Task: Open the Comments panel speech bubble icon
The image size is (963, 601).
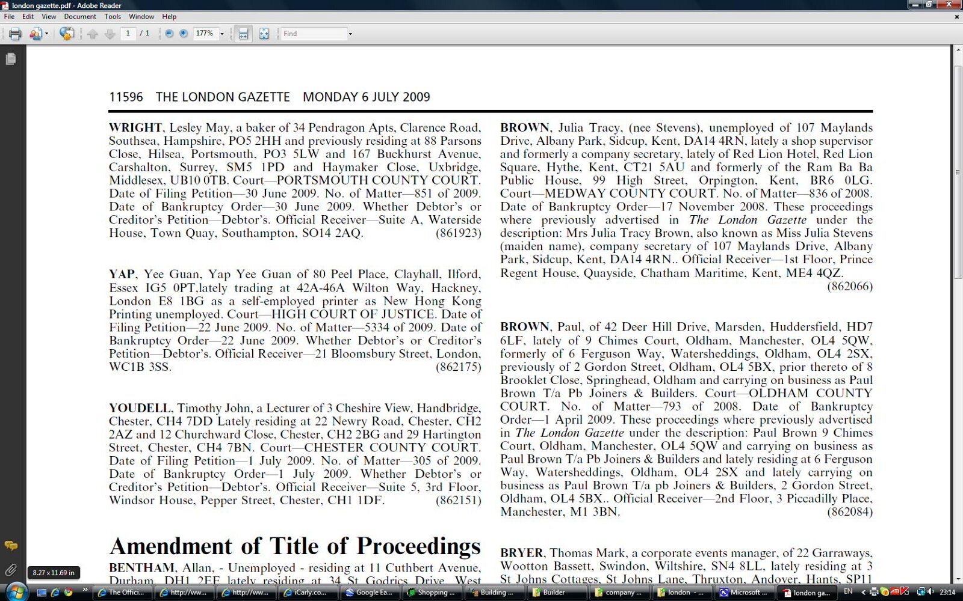Action: coord(11,546)
